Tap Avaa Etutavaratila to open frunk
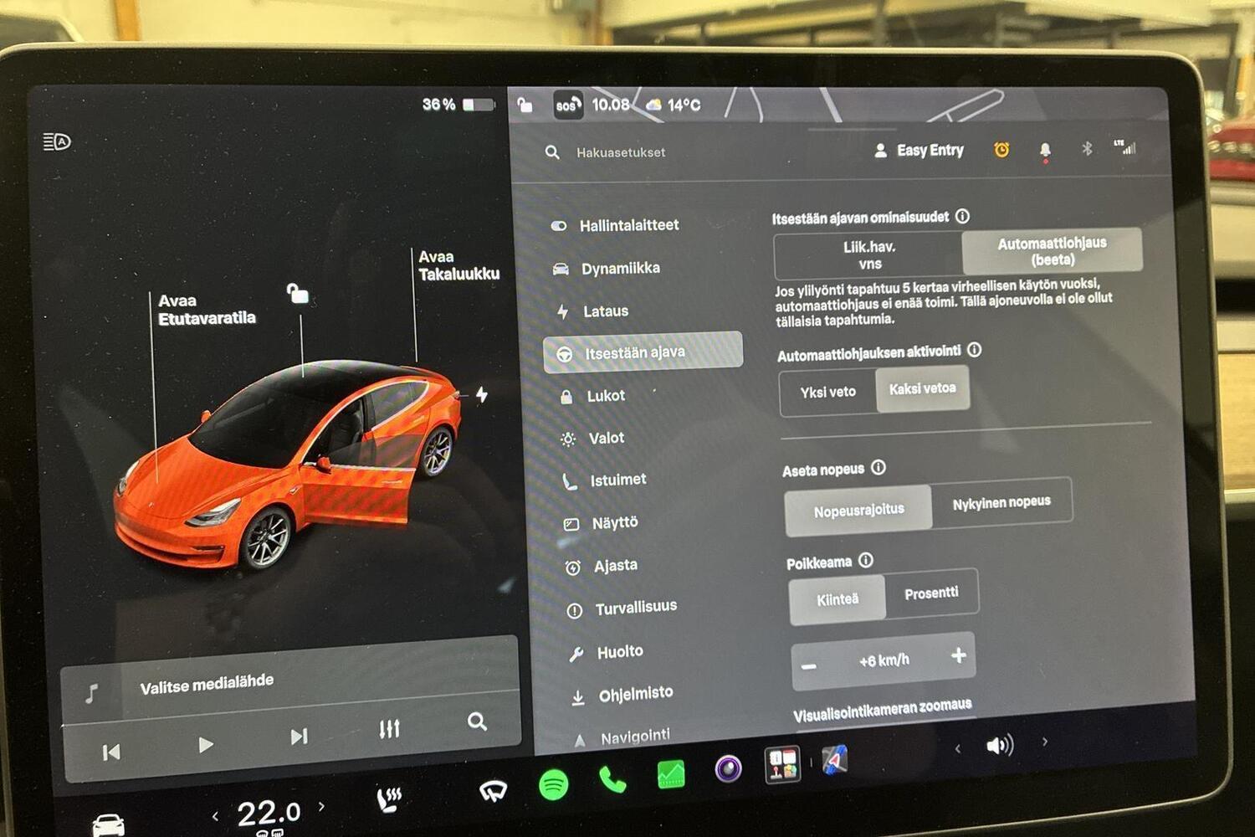Viewport: 1255px width, 837px height. [x=207, y=309]
